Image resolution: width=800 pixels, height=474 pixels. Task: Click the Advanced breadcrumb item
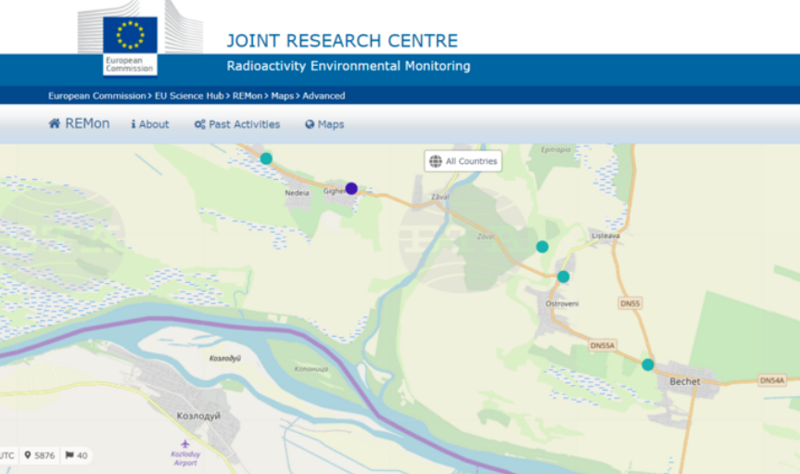pyautogui.click(x=324, y=96)
